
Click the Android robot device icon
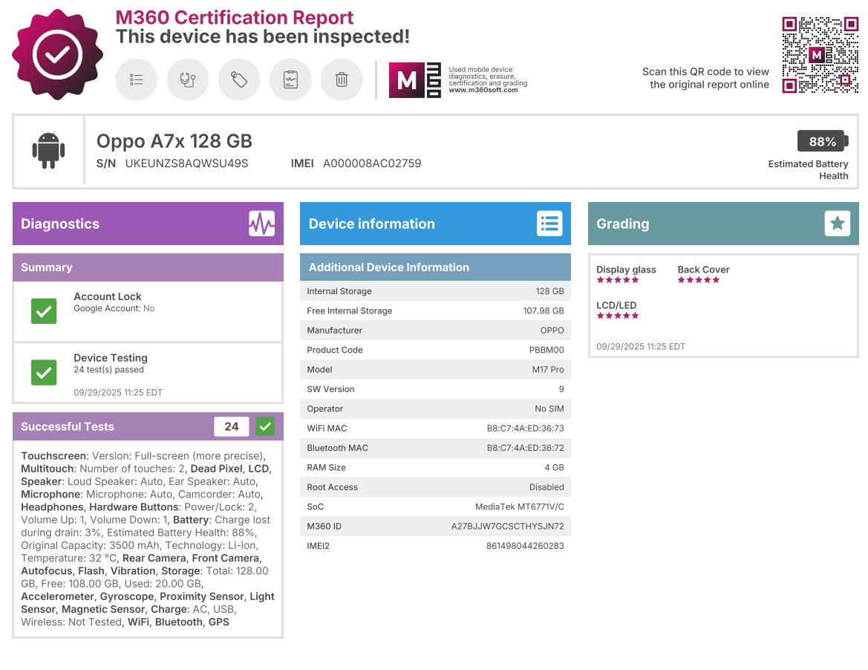coord(48,151)
